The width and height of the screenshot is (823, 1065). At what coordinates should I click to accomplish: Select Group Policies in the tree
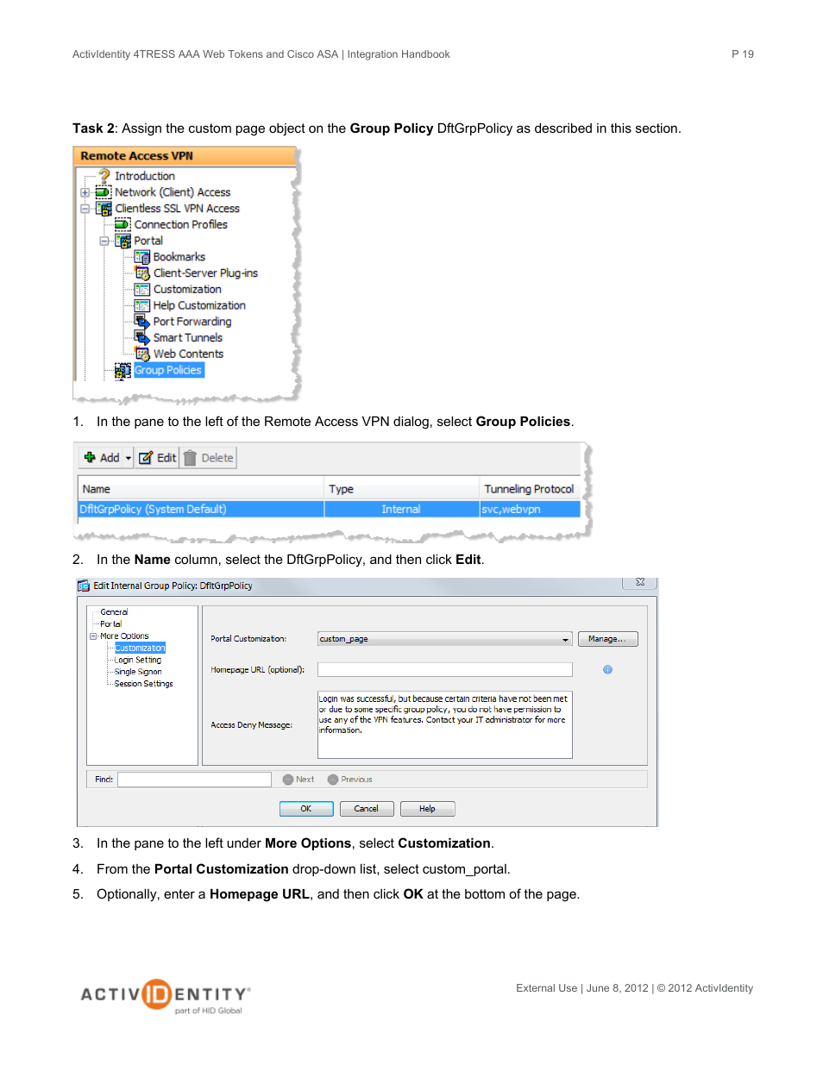[x=168, y=370]
